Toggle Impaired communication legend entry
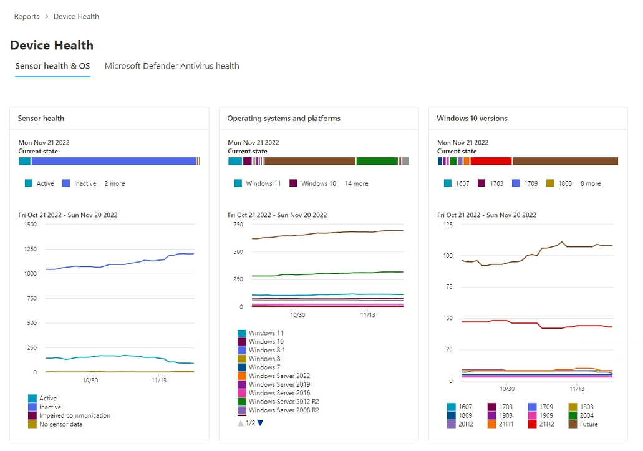Screen dimensions: 643x451 (x=32, y=416)
